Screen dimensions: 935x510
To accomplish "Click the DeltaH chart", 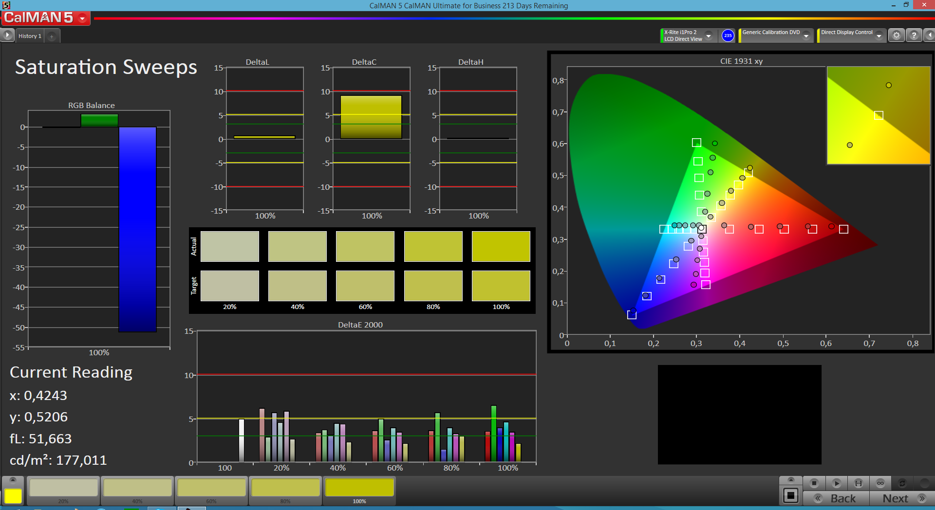I will (478, 139).
